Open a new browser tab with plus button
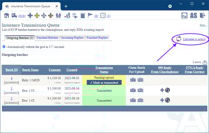The width and height of the screenshot is (209, 133). tap(66, 6)
